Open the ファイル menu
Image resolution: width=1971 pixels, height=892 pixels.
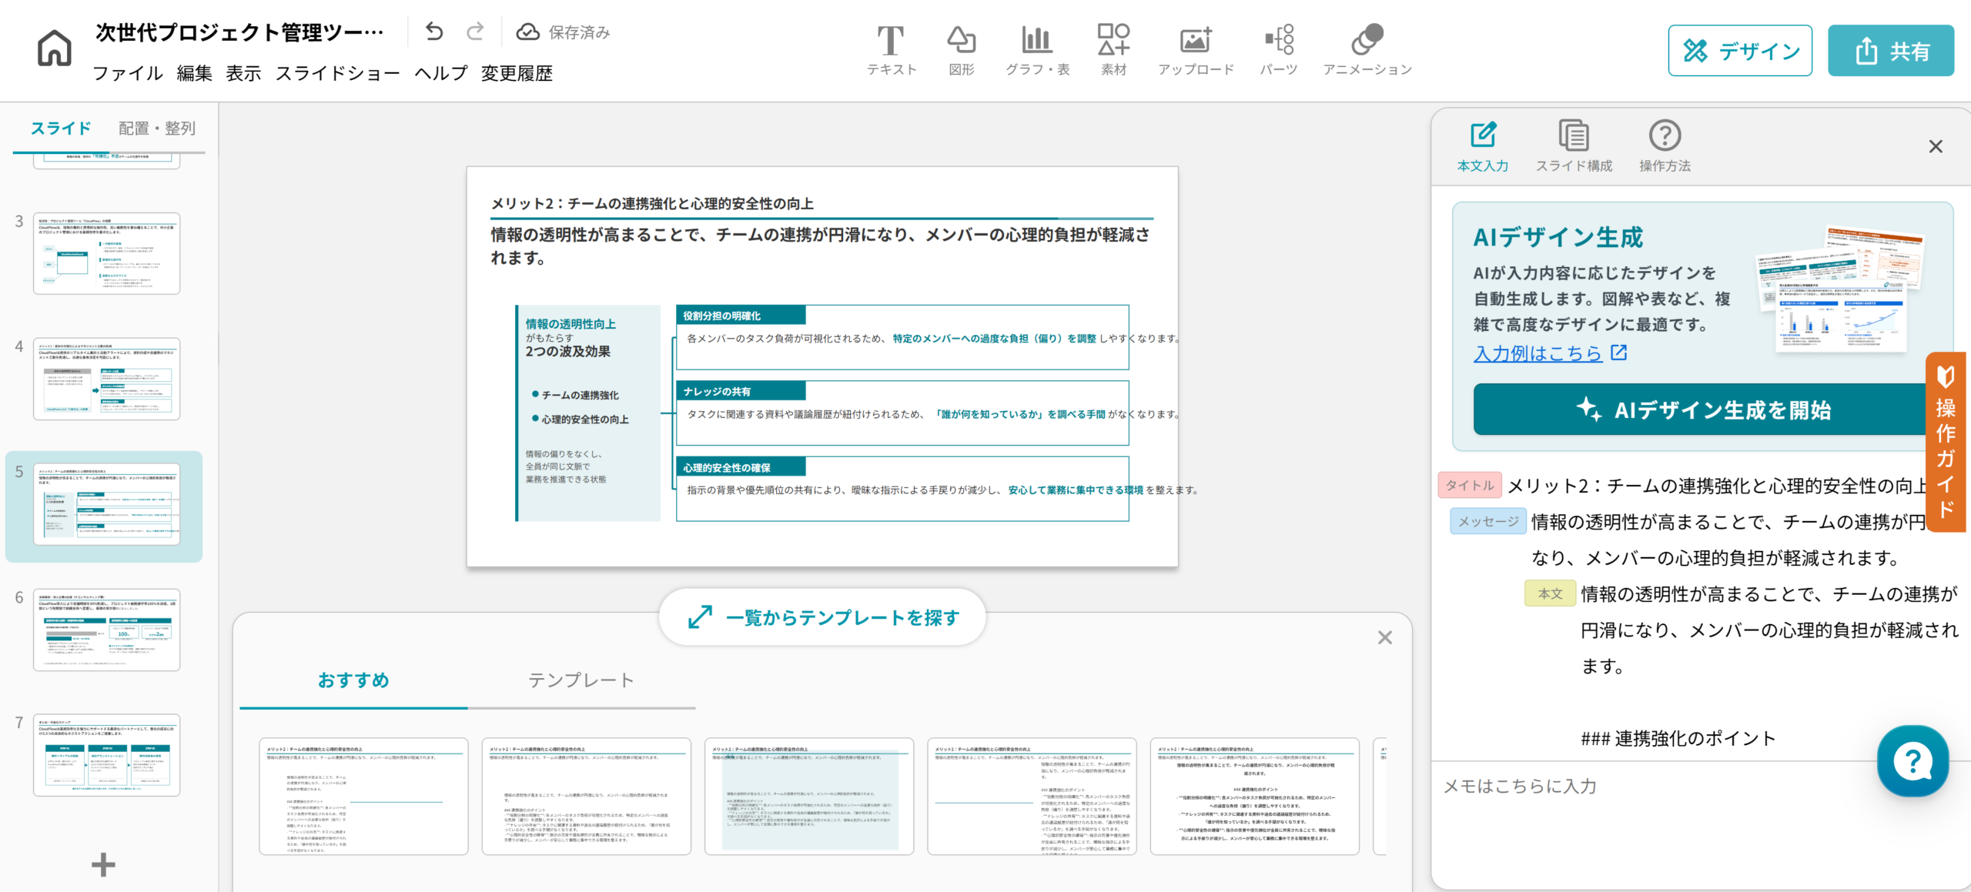pyautogui.click(x=128, y=73)
